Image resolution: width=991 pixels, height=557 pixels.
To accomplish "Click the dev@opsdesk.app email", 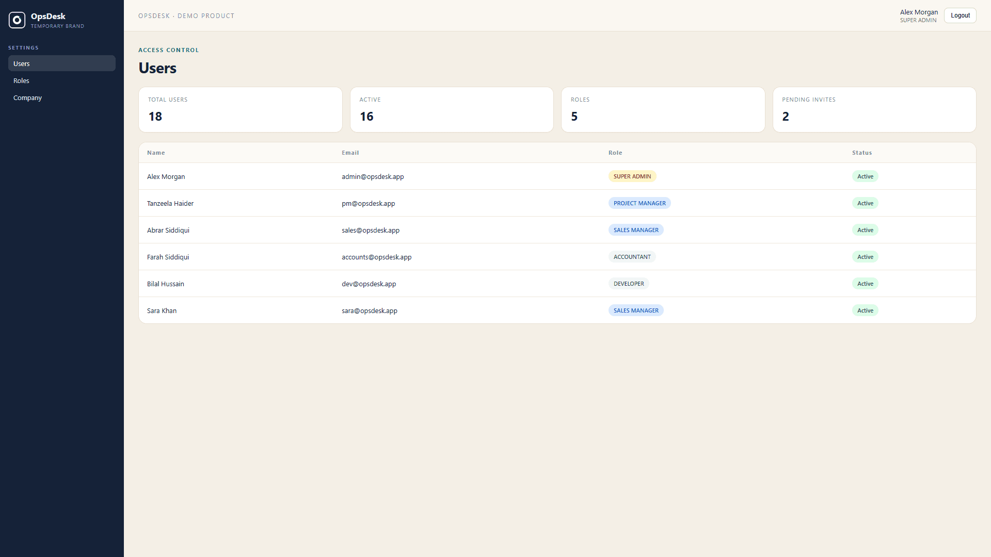I will coord(369,284).
